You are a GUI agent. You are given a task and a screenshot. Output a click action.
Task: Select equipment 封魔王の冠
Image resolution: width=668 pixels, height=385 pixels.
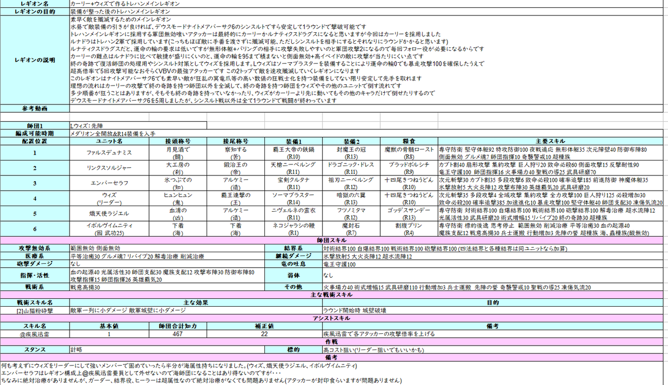coord(351,153)
